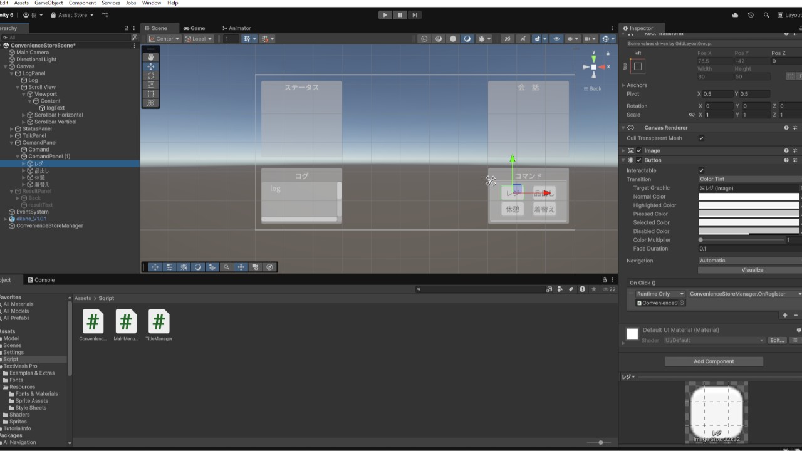This screenshot has width=802, height=451.
Task: Click the anchor preset box in Rect Transform
Action: 638,66
